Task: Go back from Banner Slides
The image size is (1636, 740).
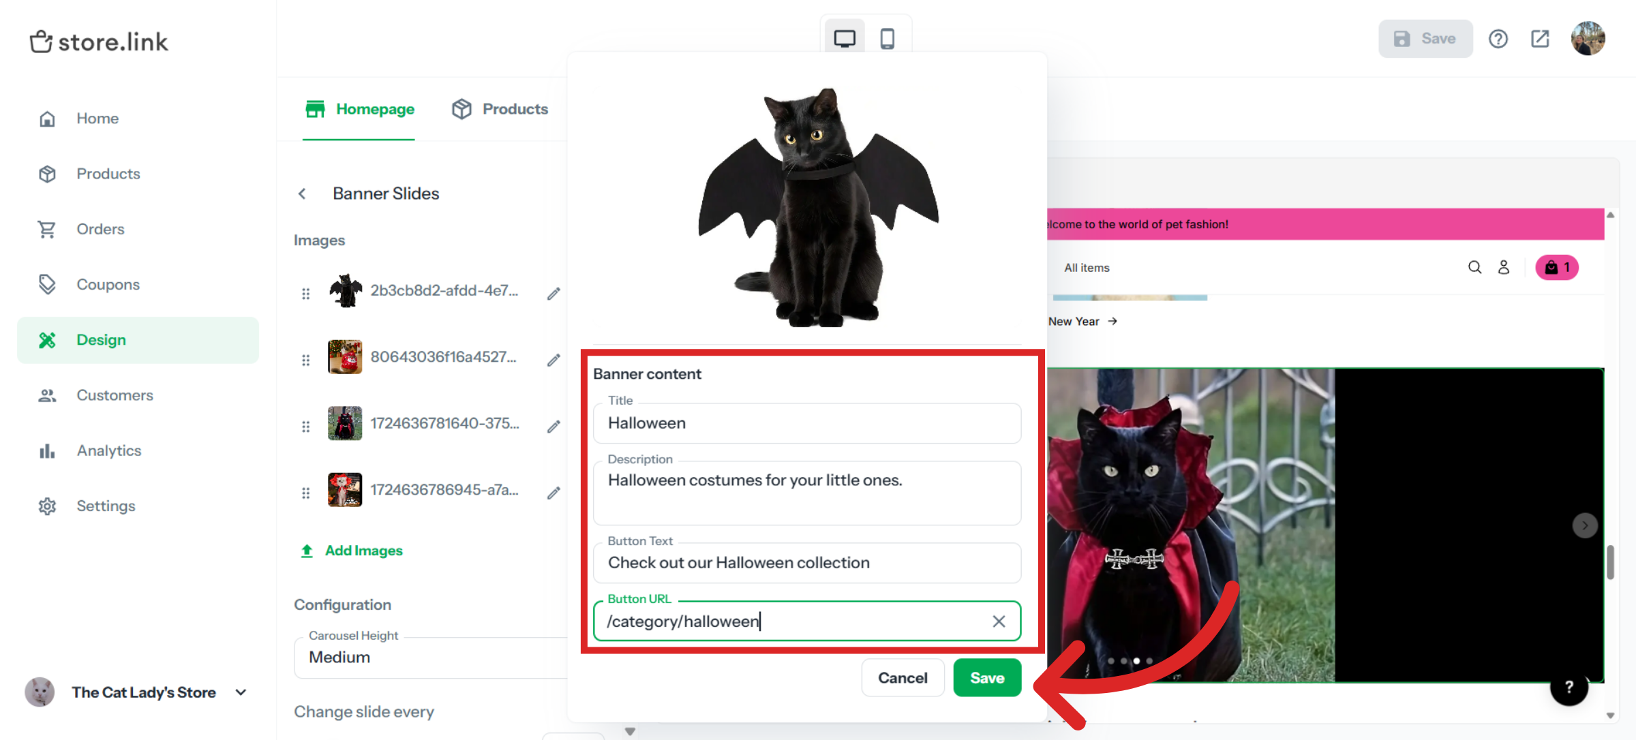Action: 302,194
